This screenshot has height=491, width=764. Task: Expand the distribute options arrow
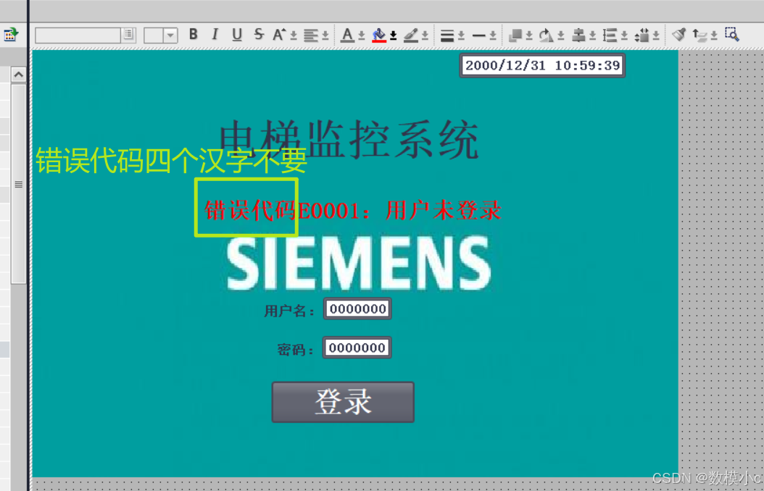(x=624, y=35)
